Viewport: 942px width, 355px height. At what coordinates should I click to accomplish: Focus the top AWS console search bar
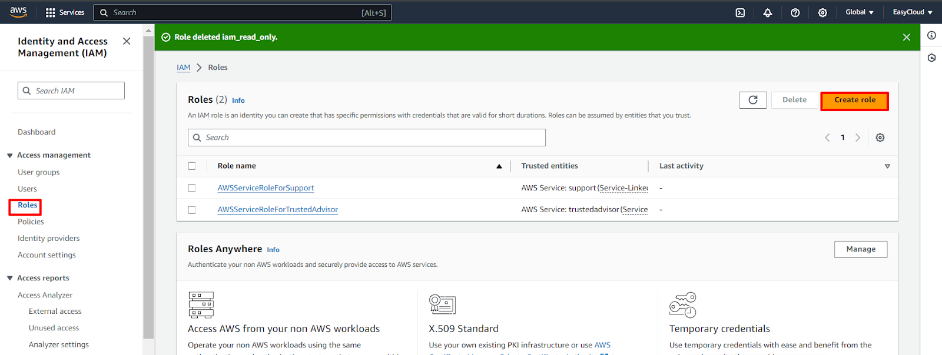[243, 12]
